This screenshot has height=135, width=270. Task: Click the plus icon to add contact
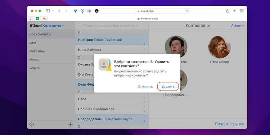click(x=71, y=124)
